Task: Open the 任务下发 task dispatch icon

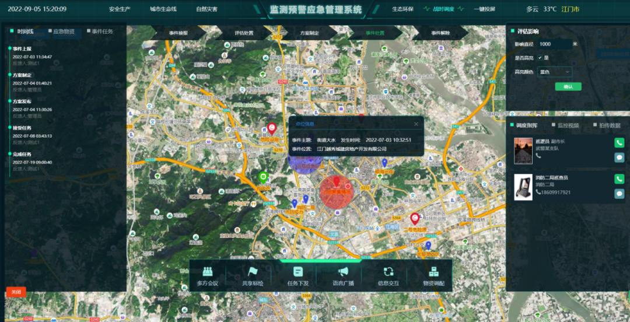Action: pyautogui.click(x=298, y=272)
